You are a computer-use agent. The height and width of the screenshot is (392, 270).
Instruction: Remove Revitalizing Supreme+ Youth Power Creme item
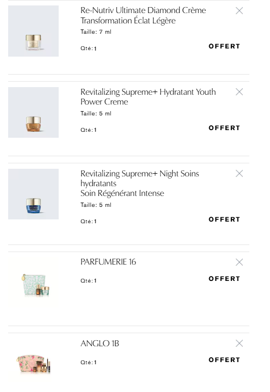[x=239, y=92]
